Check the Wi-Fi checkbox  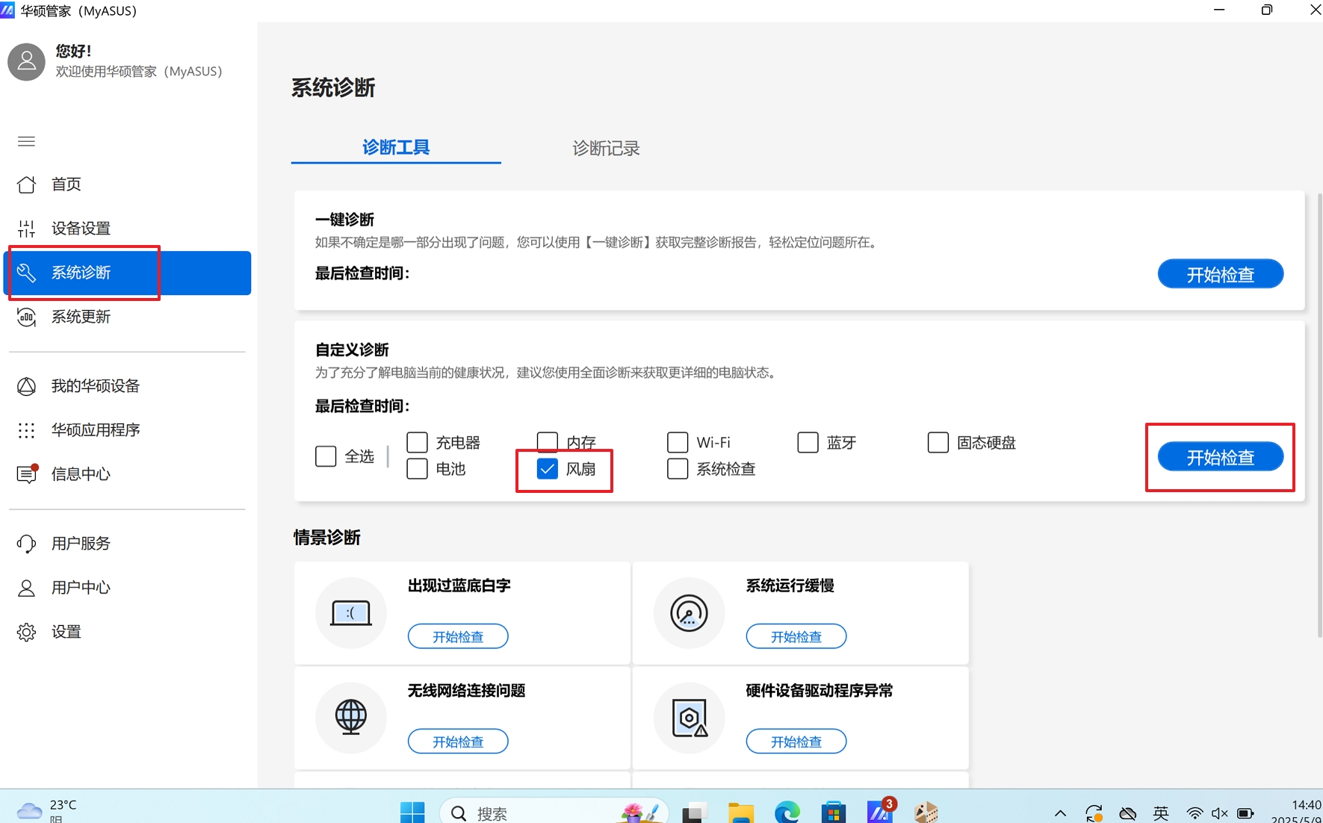(x=678, y=442)
